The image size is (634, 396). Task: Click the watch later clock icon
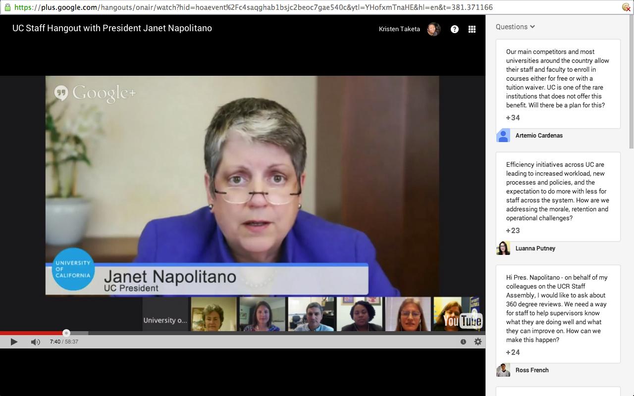click(463, 342)
